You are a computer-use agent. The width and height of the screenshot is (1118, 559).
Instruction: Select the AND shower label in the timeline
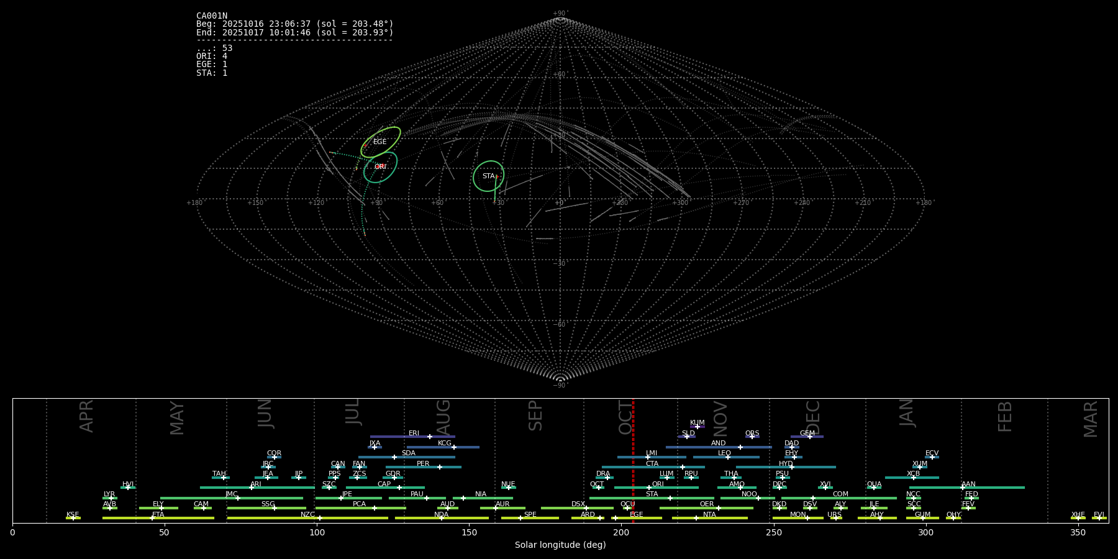[x=719, y=443]
